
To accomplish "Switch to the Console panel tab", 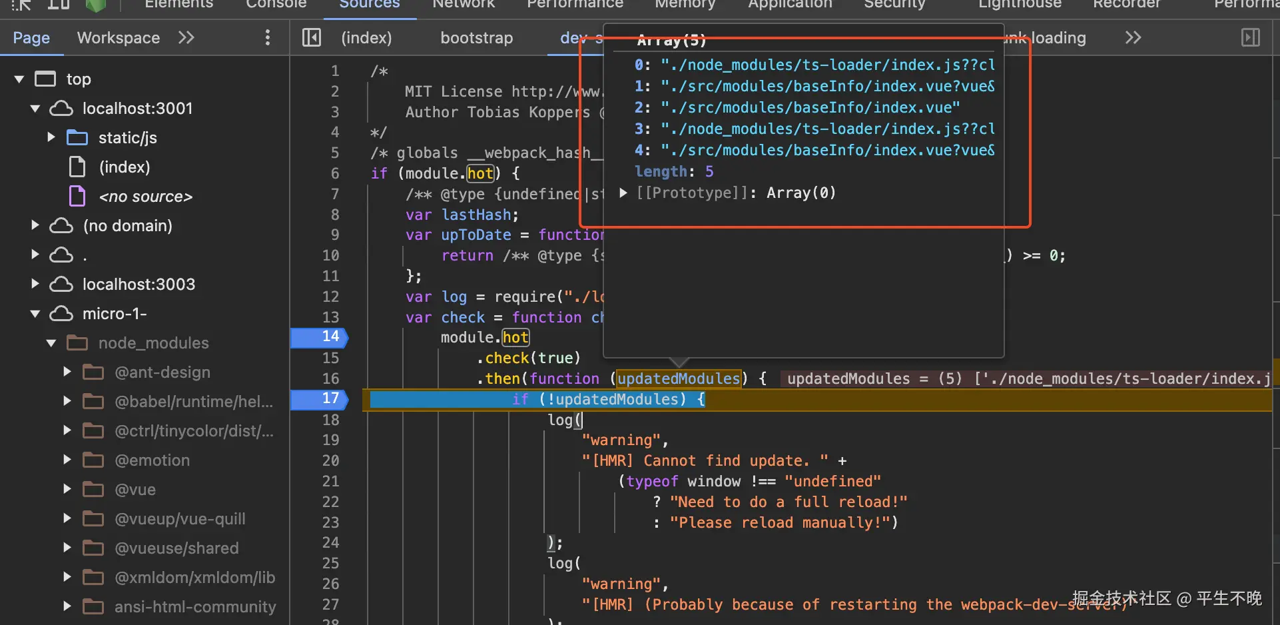I will [276, 4].
